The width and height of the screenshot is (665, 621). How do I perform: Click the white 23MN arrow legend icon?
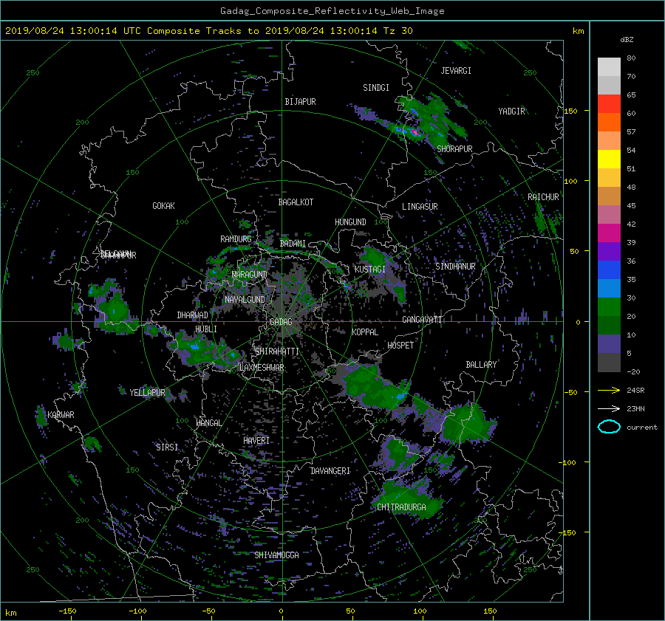coord(609,408)
